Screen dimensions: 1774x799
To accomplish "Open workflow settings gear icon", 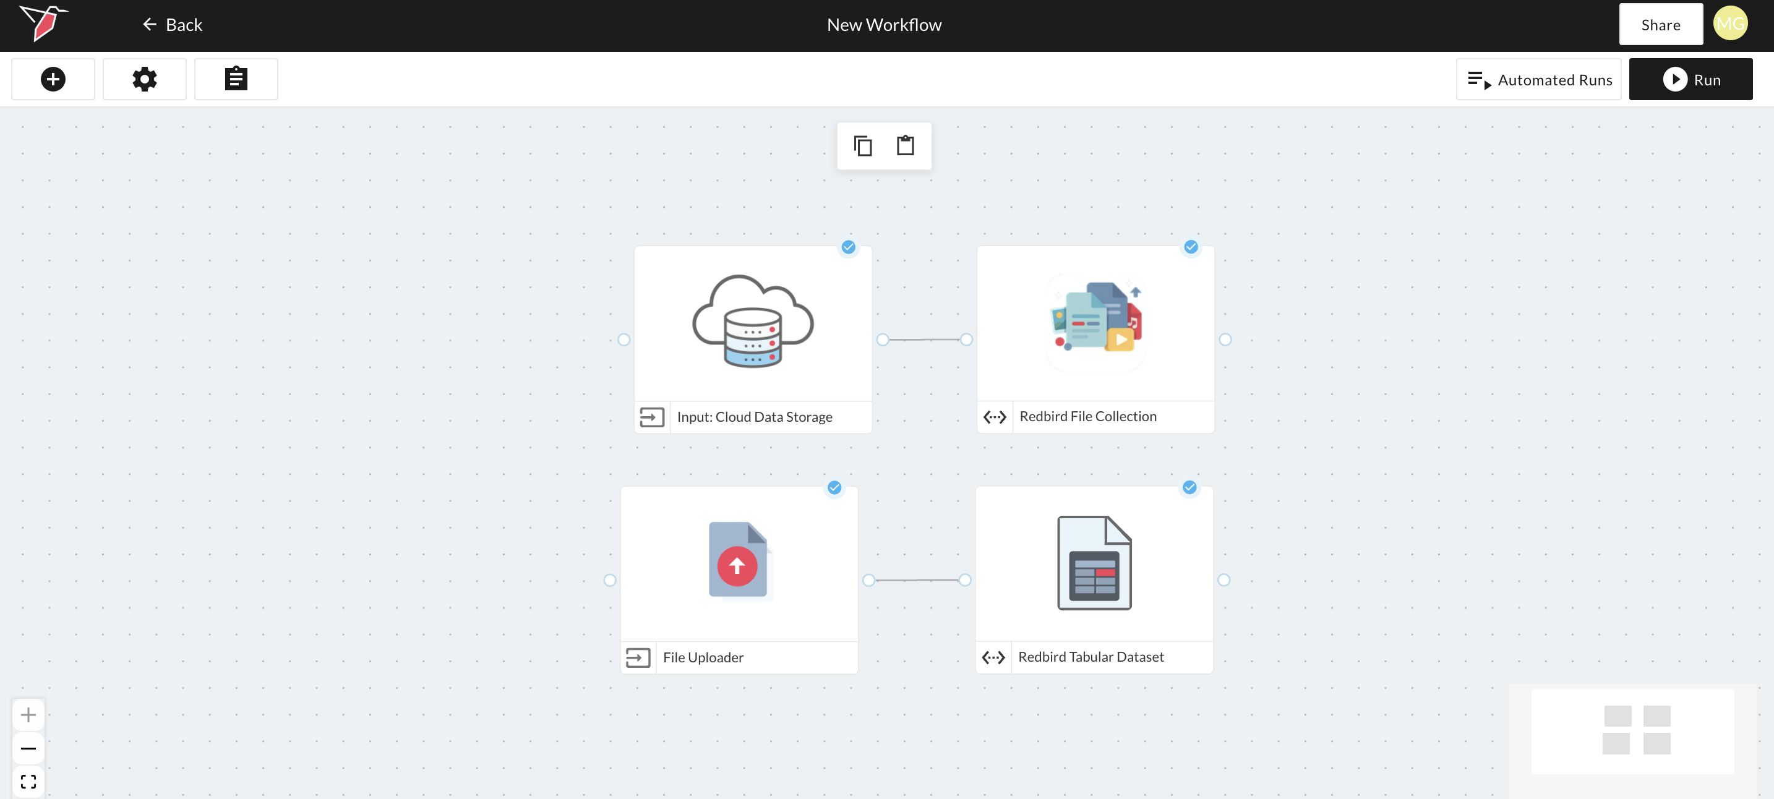I will (145, 79).
